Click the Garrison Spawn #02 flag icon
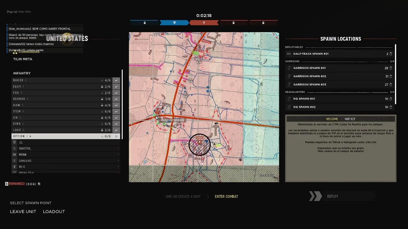This screenshot has height=229, width=408. [x=289, y=76]
